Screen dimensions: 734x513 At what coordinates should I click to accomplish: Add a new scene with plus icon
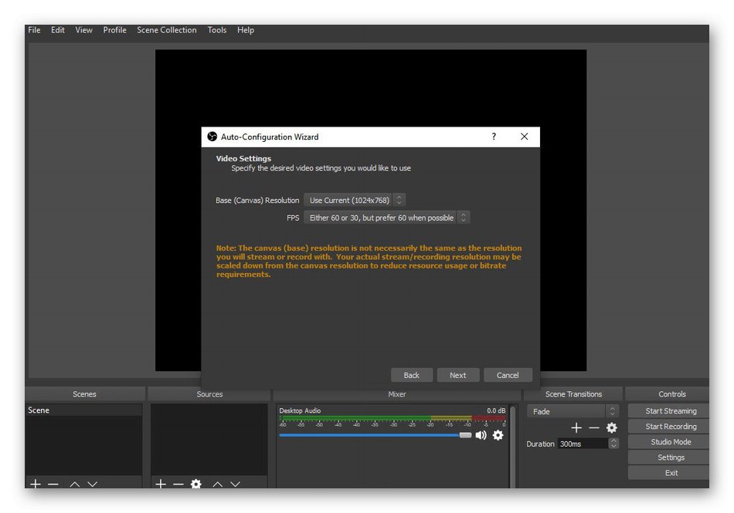[x=36, y=484]
